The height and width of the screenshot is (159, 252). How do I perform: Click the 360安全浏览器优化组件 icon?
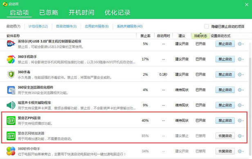point(11,90)
